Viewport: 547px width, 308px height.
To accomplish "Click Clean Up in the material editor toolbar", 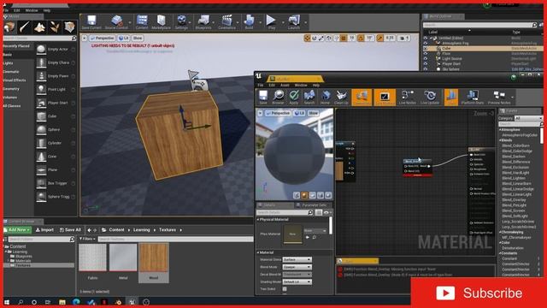I will click(x=341, y=97).
